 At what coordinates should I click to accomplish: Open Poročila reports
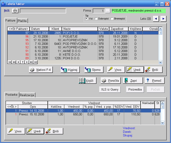(x=111, y=81)
